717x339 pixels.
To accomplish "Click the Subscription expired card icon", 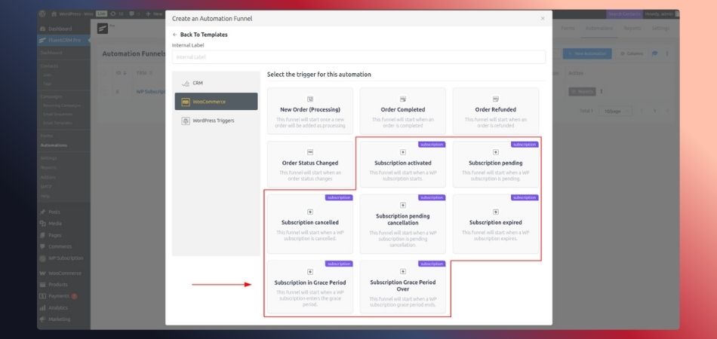I will pos(496,212).
